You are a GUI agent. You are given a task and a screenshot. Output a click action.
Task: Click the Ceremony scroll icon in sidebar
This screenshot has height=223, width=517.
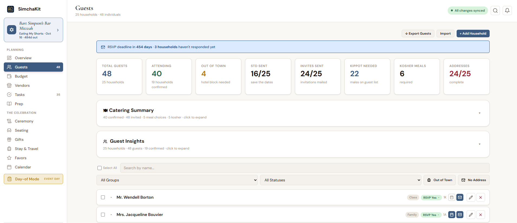click(9, 121)
